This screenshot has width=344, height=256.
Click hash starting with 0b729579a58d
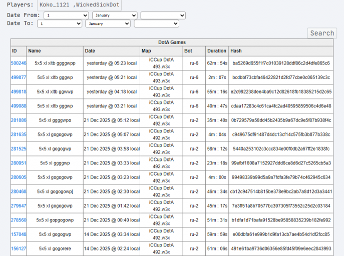click(281, 120)
